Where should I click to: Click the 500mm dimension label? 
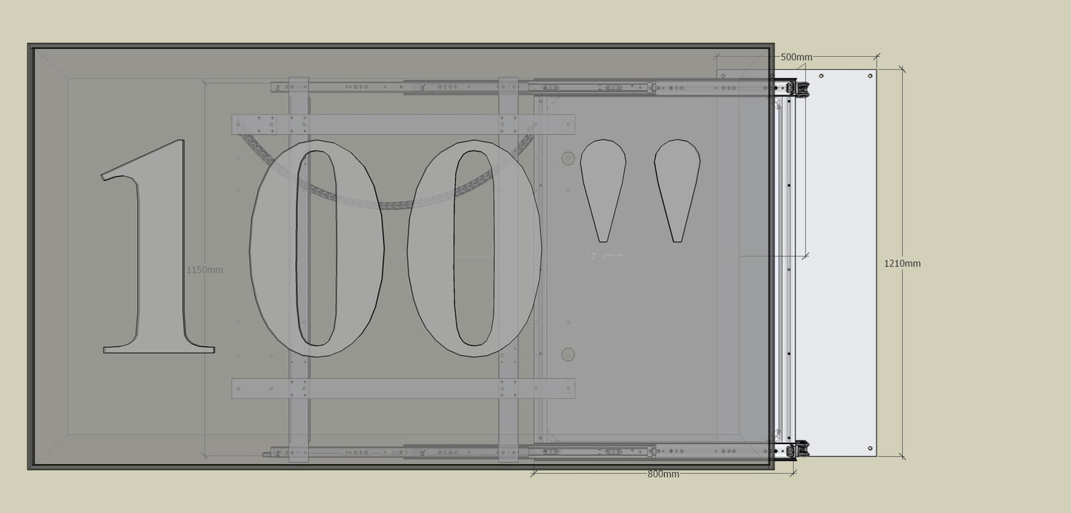[797, 57]
